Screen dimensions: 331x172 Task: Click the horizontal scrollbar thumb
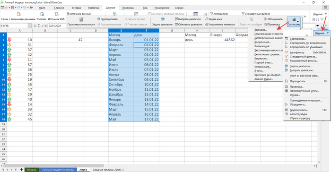(53, 166)
